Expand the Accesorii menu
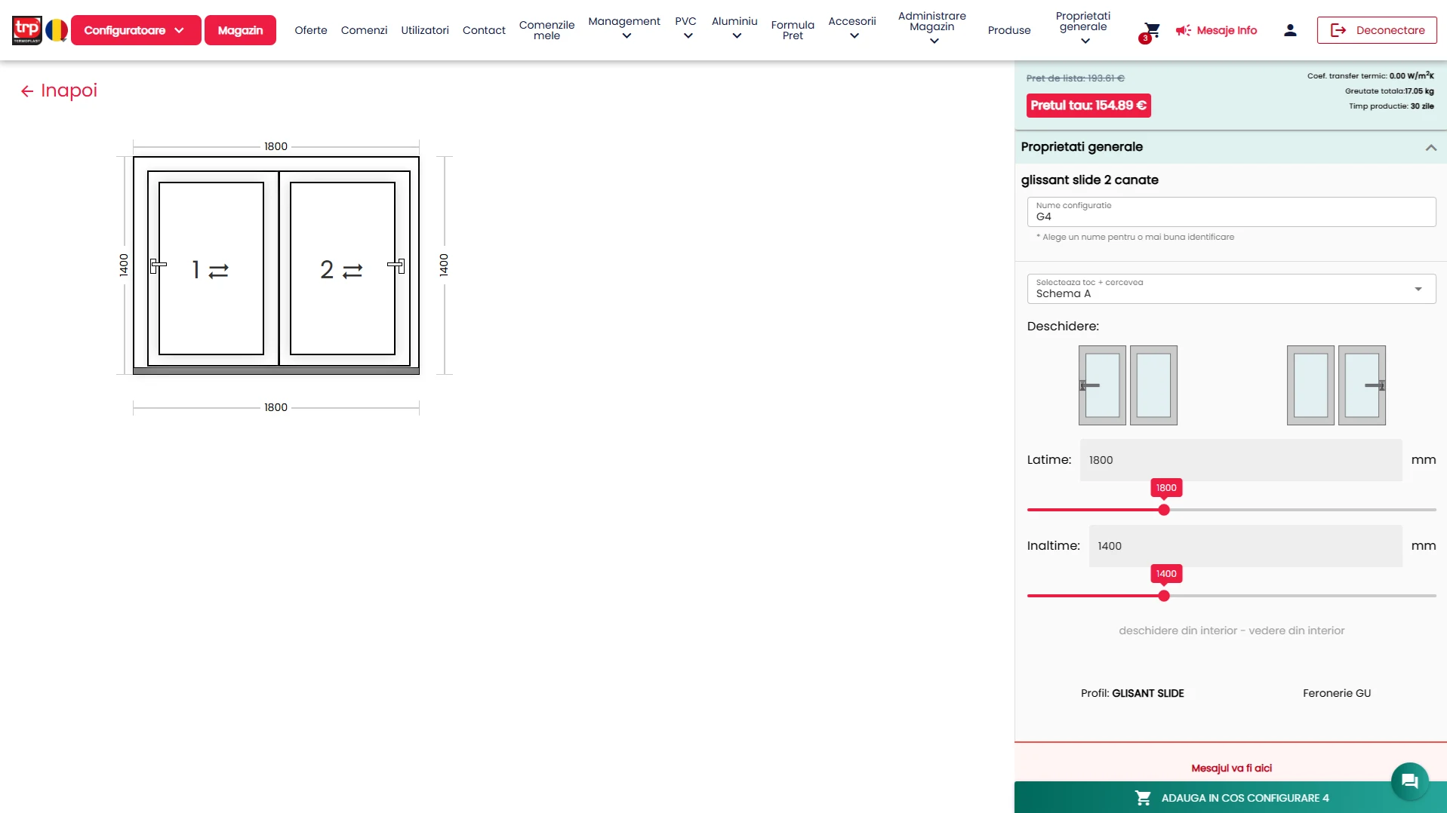This screenshot has height=813, width=1447. [852, 28]
